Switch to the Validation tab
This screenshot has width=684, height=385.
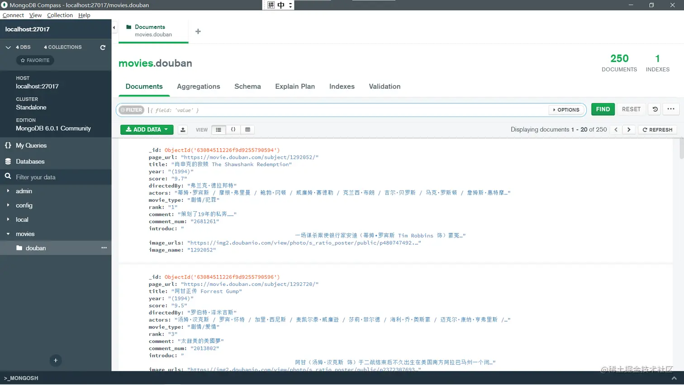pos(385,86)
